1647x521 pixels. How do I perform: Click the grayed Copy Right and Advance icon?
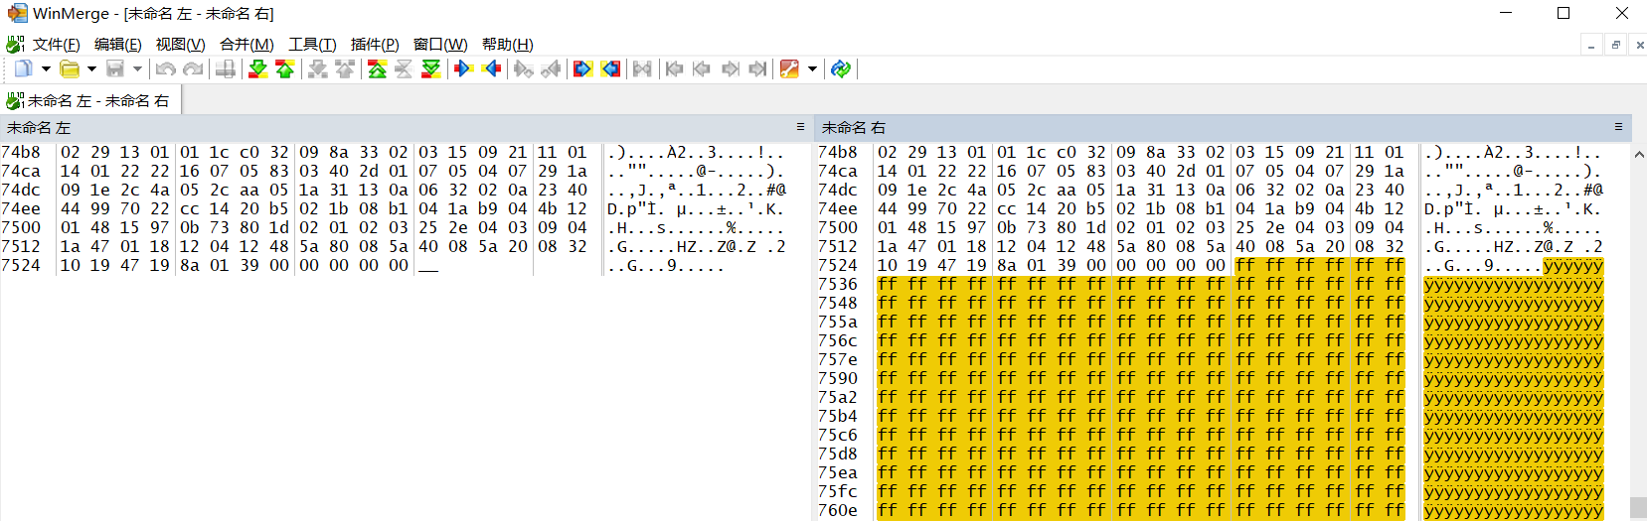tap(524, 68)
